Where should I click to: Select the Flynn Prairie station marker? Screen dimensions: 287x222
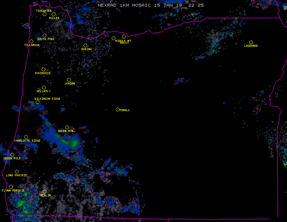[11, 187]
